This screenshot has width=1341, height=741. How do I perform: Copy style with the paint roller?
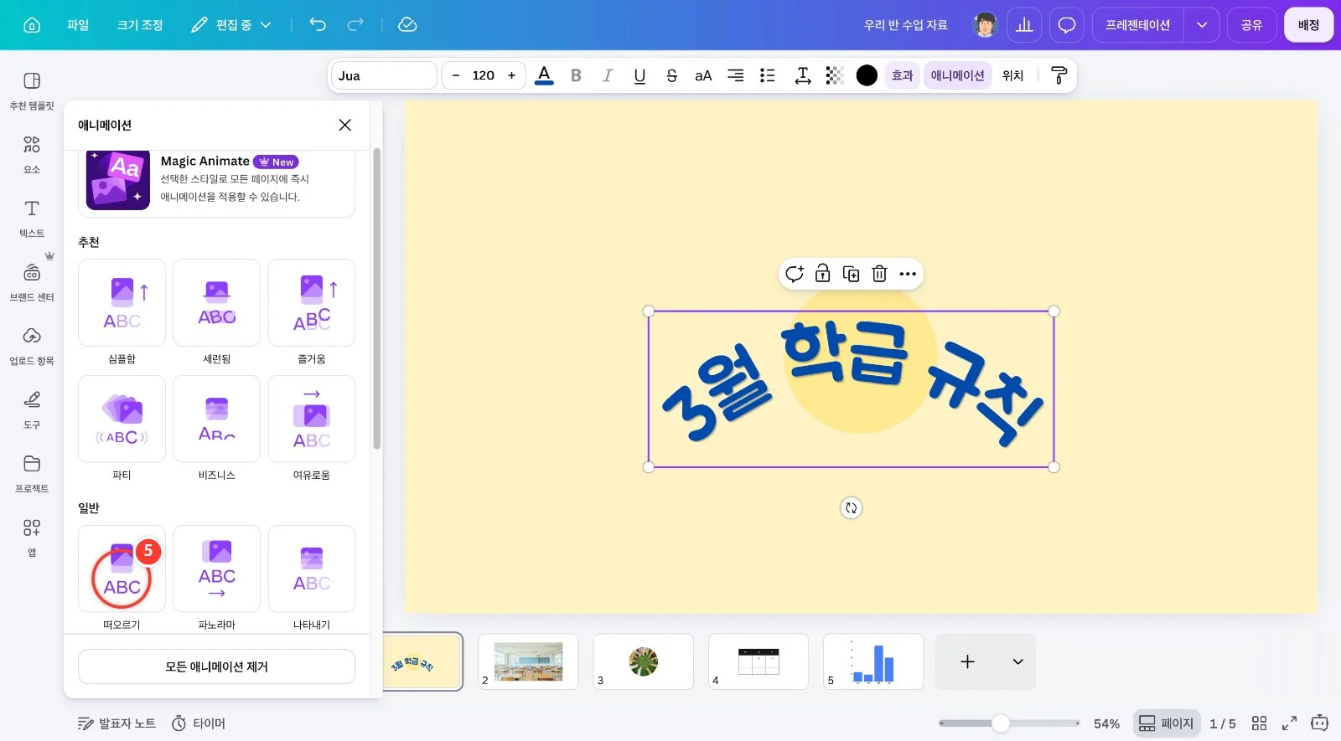(1059, 75)
